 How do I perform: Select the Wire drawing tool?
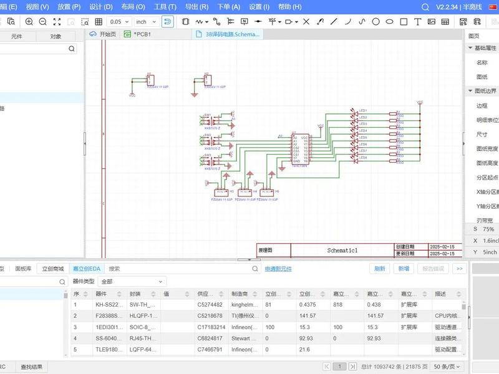216,22
